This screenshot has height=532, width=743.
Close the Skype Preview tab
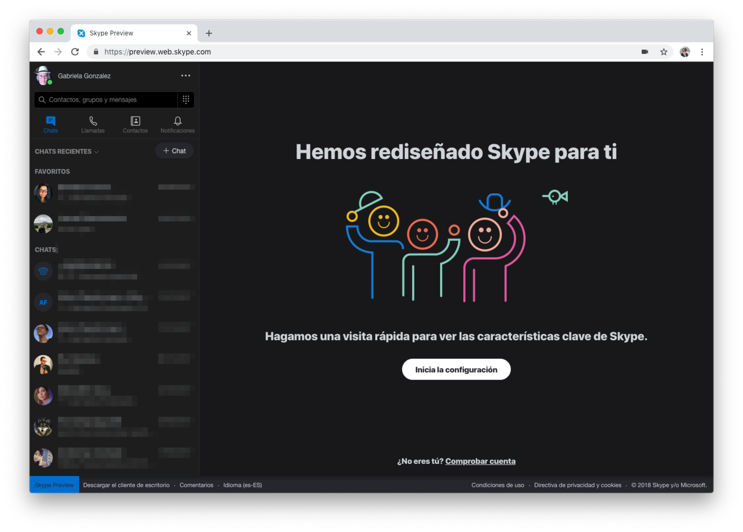point(189,33)
